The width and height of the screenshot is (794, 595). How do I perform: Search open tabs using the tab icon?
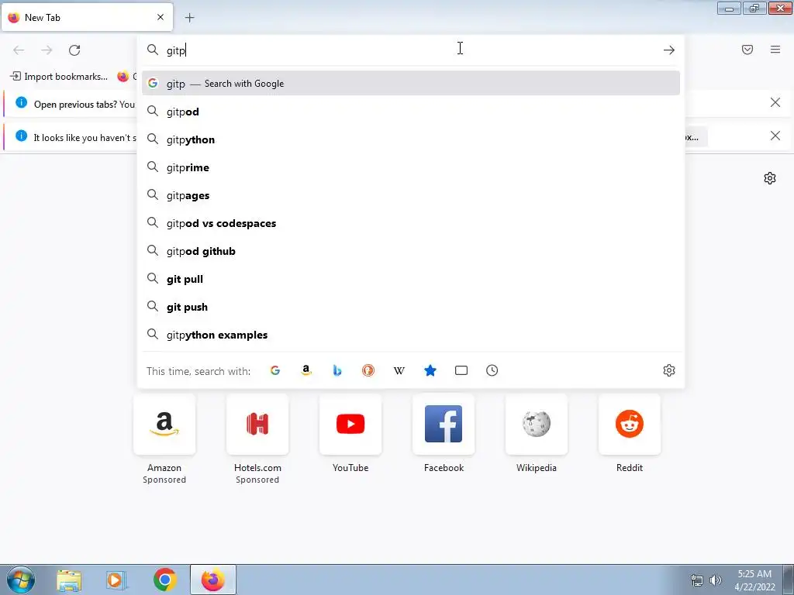(x=461, y=370)
